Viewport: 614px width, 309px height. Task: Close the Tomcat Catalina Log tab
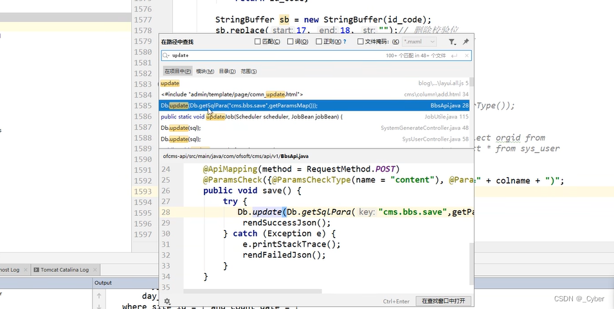click(95, 270)
